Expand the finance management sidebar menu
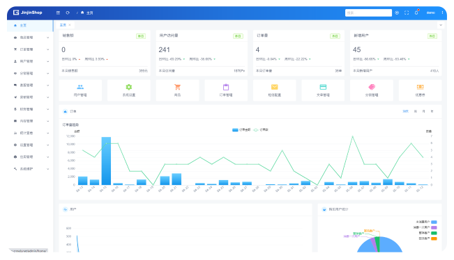The image size is (454, 260). coord(30,109)
